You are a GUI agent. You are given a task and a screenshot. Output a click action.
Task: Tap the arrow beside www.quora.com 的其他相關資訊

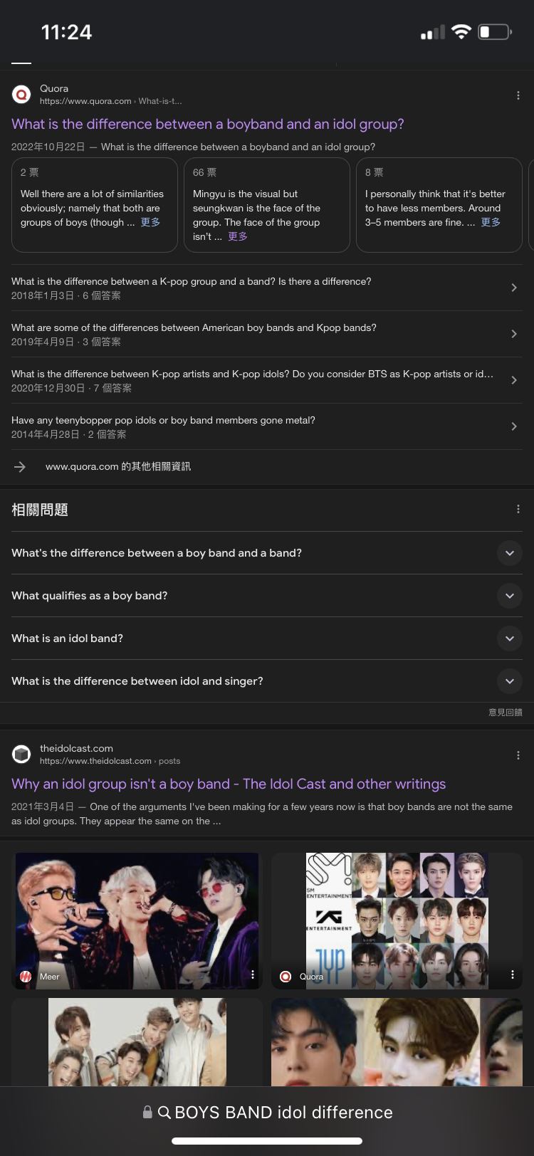pos(20,467)
